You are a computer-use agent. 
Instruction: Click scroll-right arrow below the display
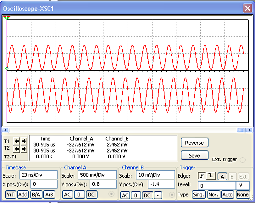click(x=249, y=130)
